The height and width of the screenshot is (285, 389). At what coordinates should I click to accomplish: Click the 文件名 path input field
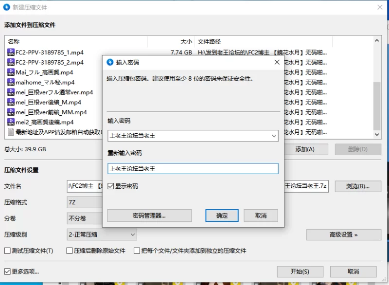(198, 186)
